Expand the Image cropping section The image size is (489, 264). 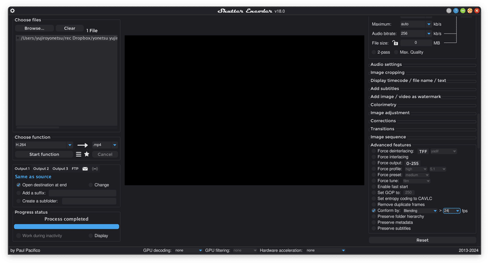388,73
